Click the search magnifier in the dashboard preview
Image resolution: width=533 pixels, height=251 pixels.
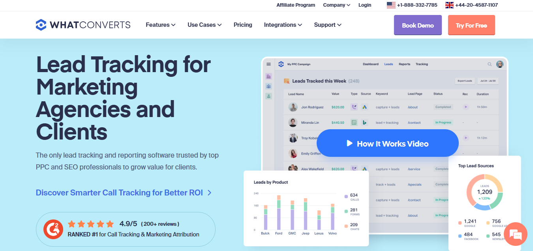click(490, 64)
